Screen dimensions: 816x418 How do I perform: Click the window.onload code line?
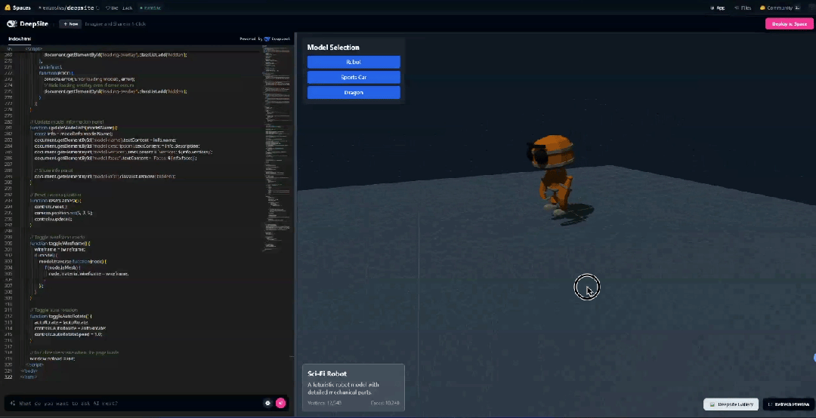tap(52, 358)
